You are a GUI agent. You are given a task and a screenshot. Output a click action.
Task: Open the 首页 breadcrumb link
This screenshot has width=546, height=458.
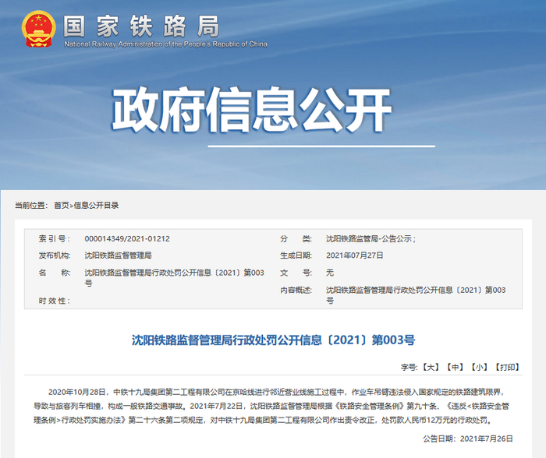[x=62, y=205]
